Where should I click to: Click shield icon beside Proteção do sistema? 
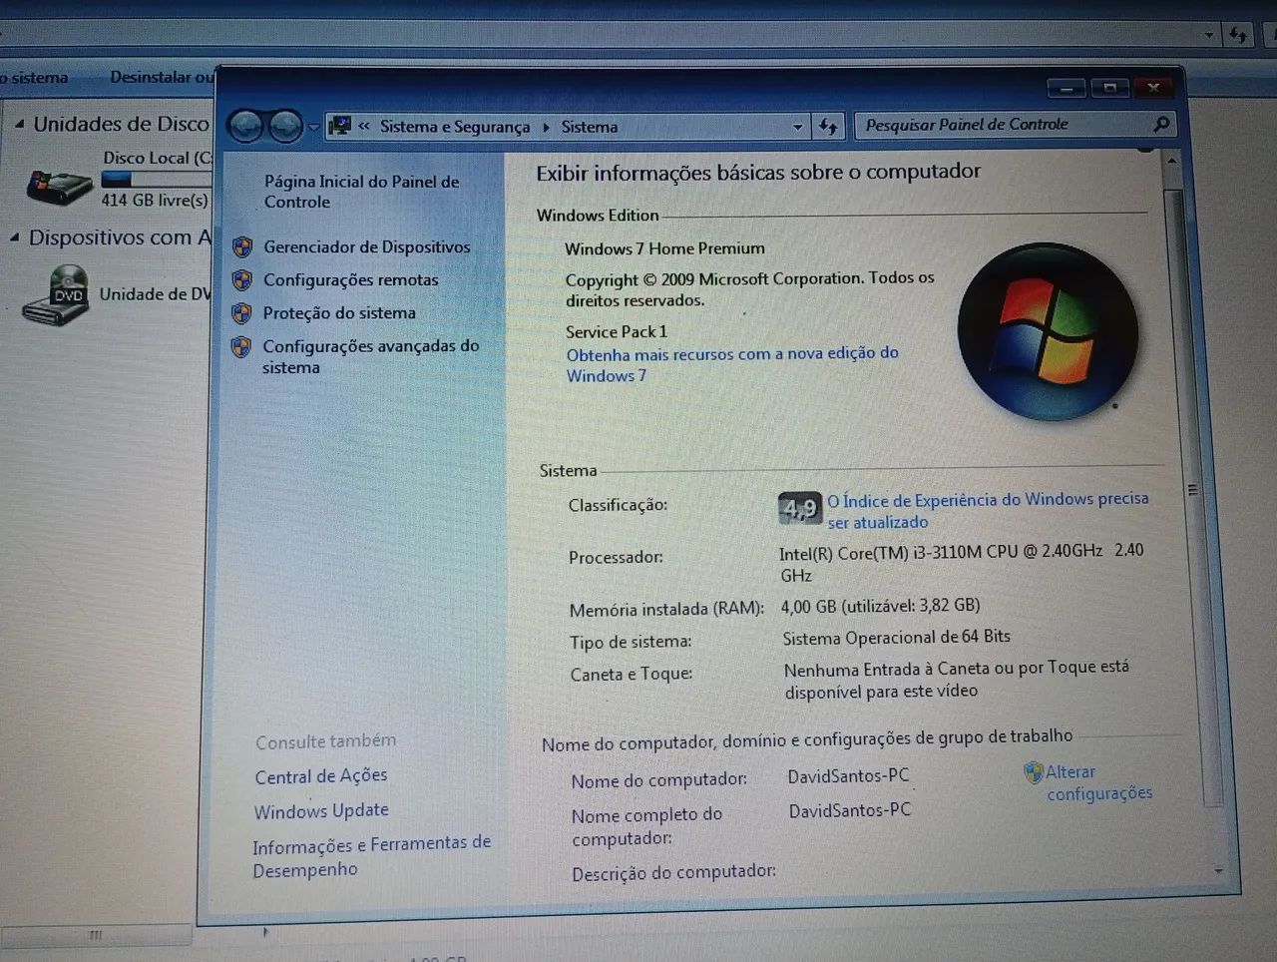(x=241, y=314)
